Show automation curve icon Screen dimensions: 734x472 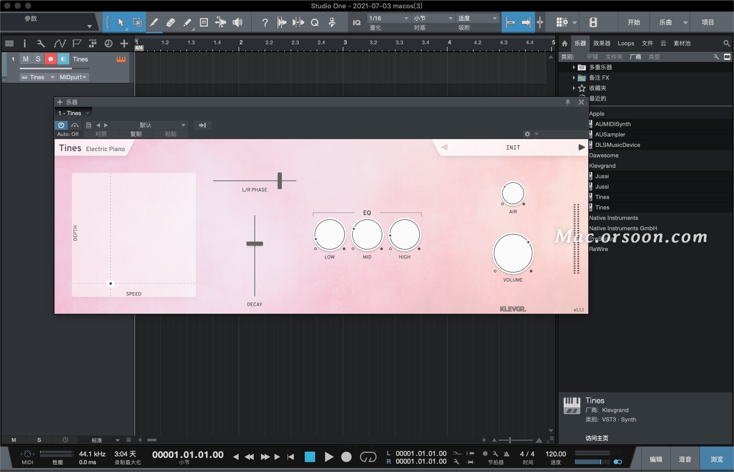pyautogui.click(x=59, y=44)
